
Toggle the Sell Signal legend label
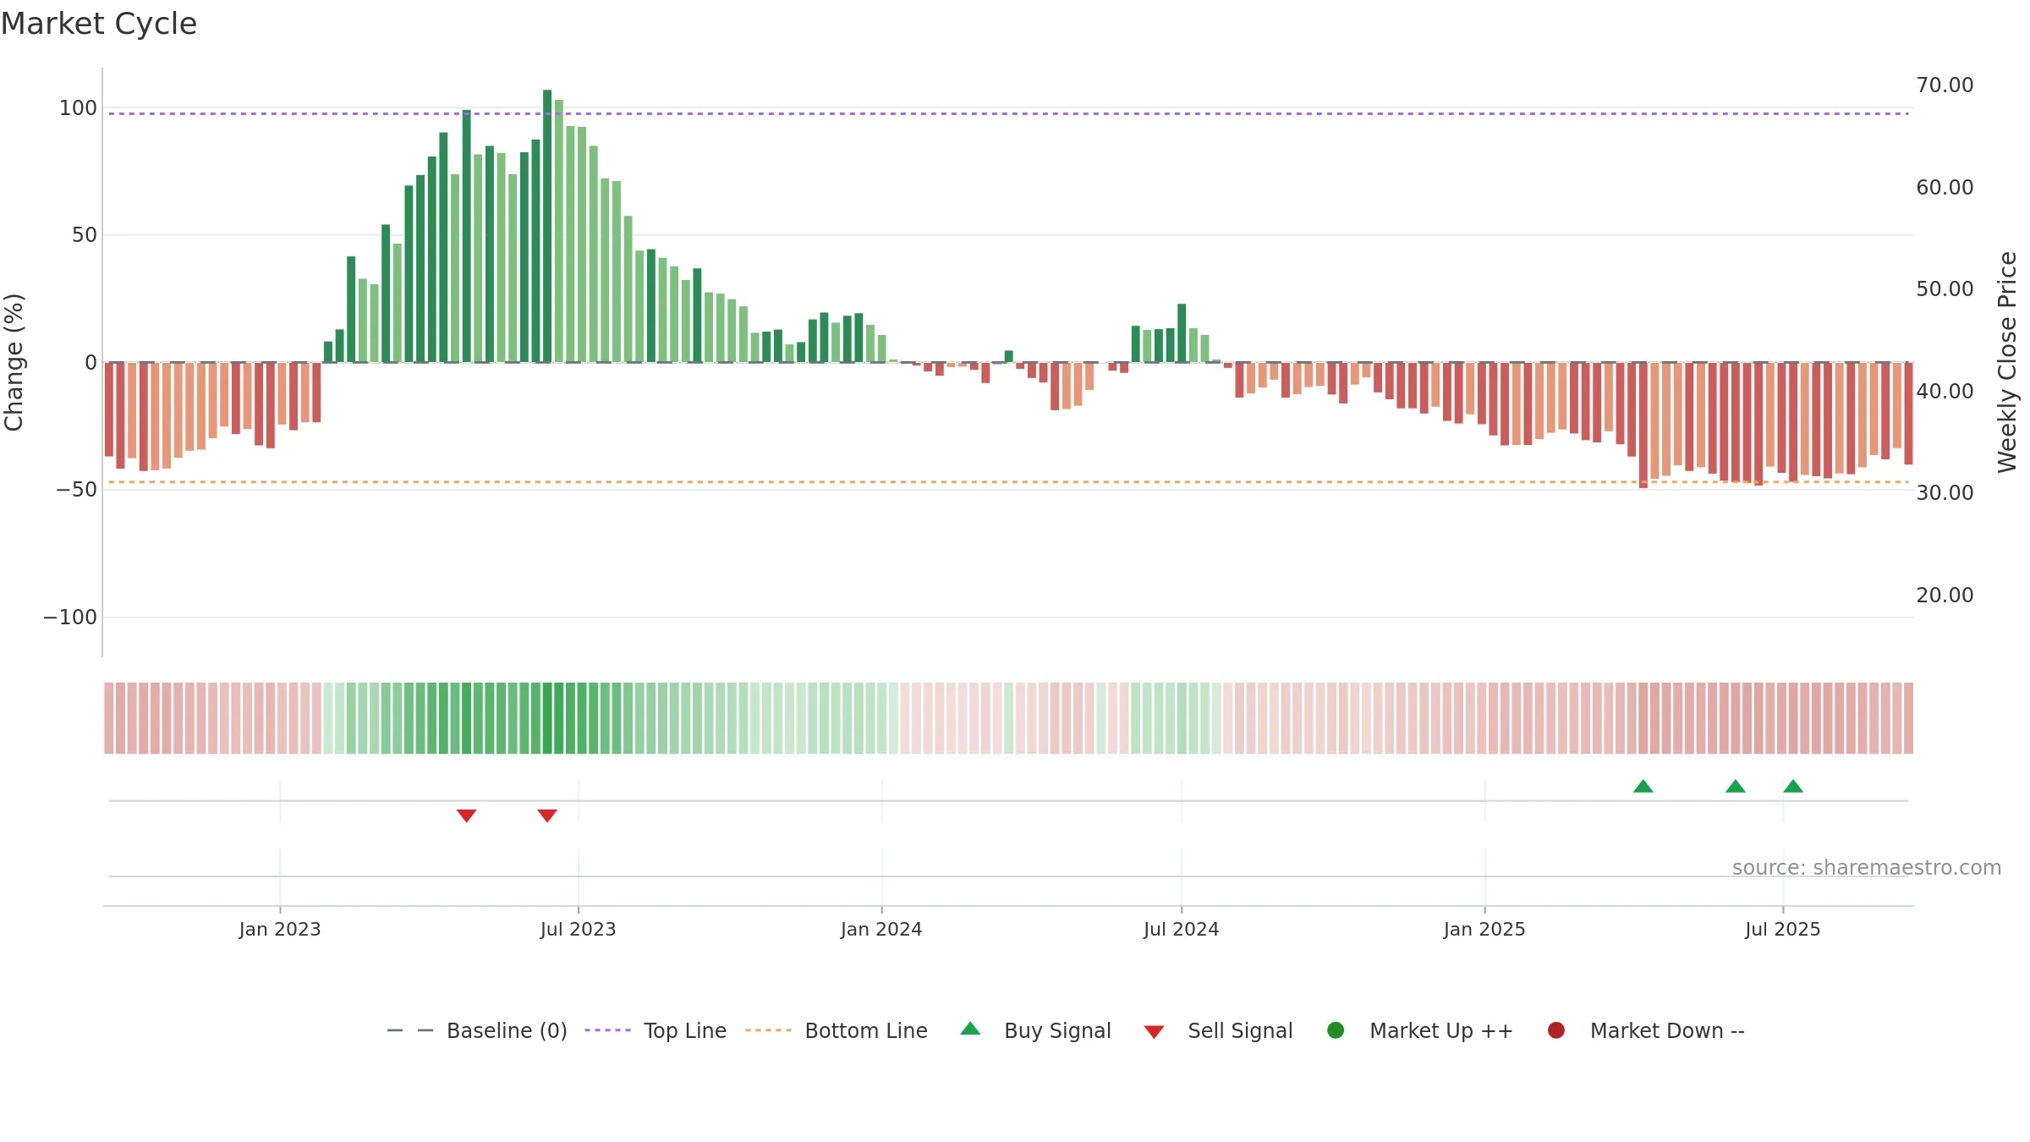pos(1240,1031)
